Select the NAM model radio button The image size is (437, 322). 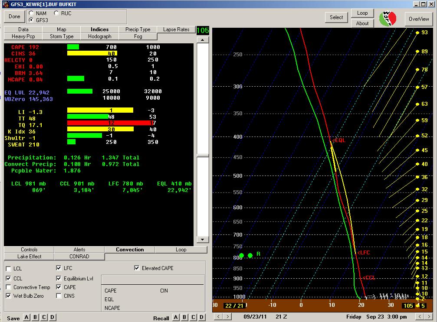(x=32, y=13)
